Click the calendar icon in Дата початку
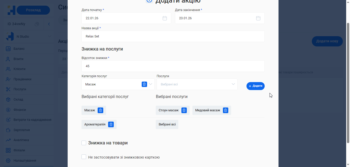This screenshot has height=167, width=350. (165, 18)
